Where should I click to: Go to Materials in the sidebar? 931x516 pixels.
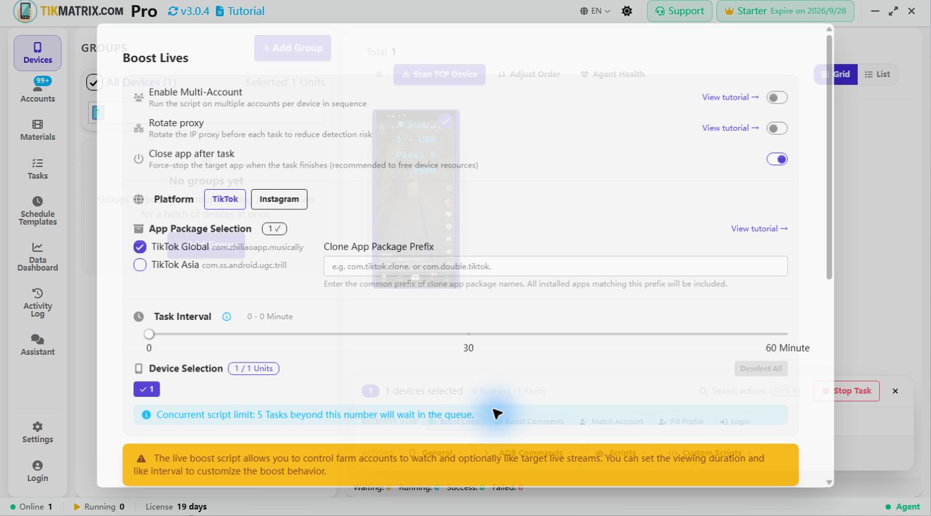coord(38,130)
